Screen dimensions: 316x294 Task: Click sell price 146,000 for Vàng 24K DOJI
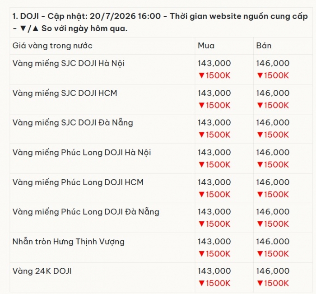(273, 271)
